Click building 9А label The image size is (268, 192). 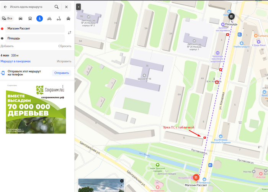pyautogui.click(x=80, y=41)
